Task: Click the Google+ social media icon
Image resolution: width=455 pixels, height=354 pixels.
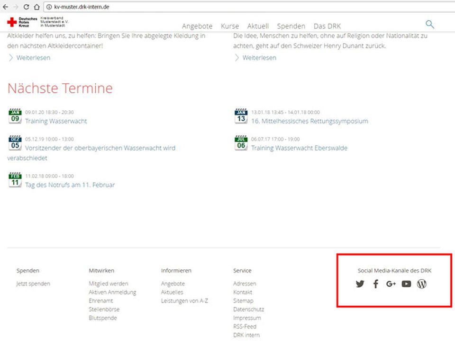Action: [x=391, y=284]
